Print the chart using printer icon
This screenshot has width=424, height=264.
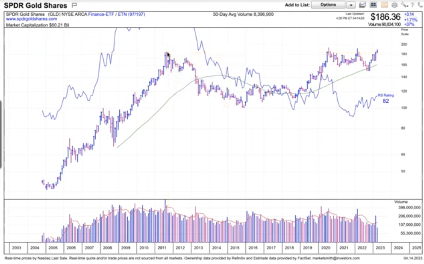(395, 5)
